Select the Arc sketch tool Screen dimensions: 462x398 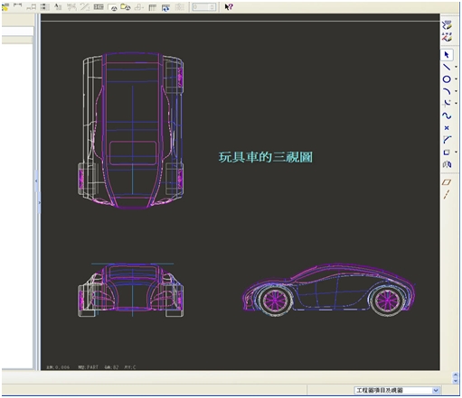[447, 91]
